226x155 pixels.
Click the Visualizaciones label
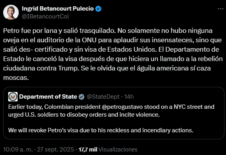pyautogui.click(x=118, y=150)
